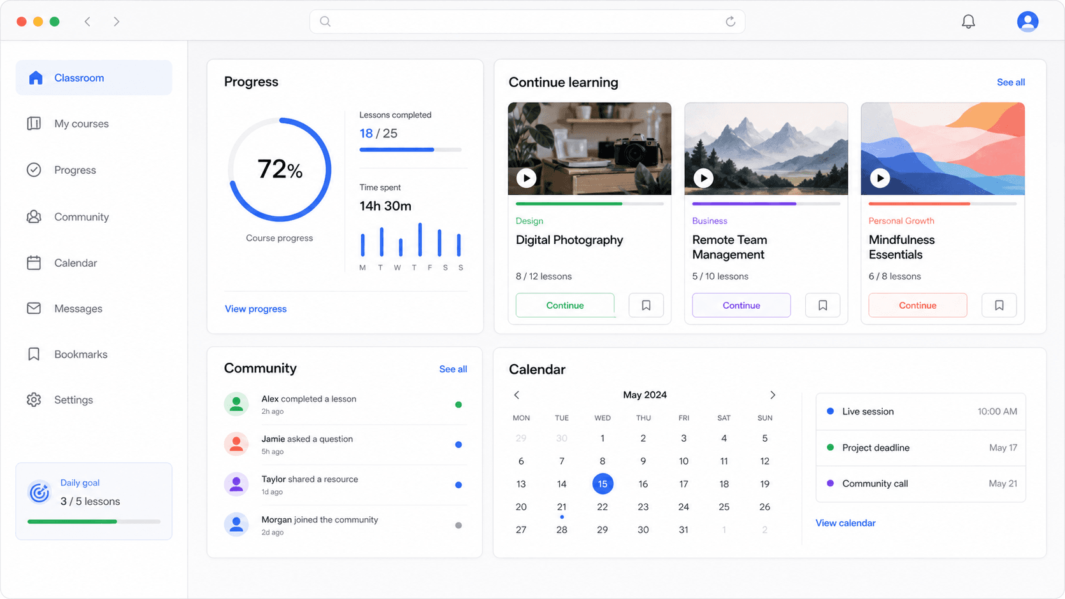Continue the Mindfulness Essentials course
The image size is (1065, 599).
click(918, 306)
